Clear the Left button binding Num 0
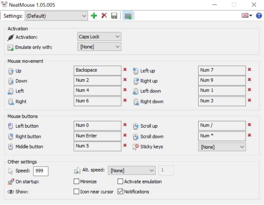 125,125
